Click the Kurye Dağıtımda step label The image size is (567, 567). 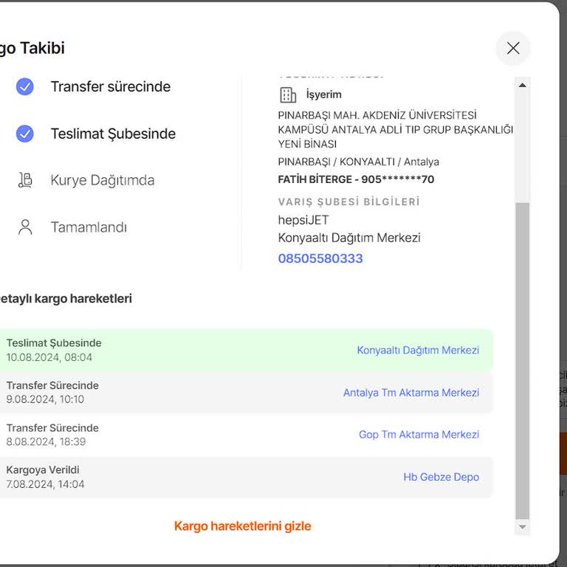[103, 180]
